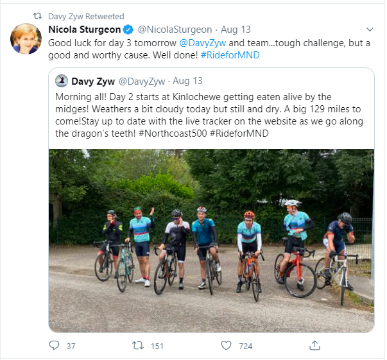Click Davy Zyw's small quoted avatar
The width and height of the screenshot is (387, 360).
[x=62, y=81]
